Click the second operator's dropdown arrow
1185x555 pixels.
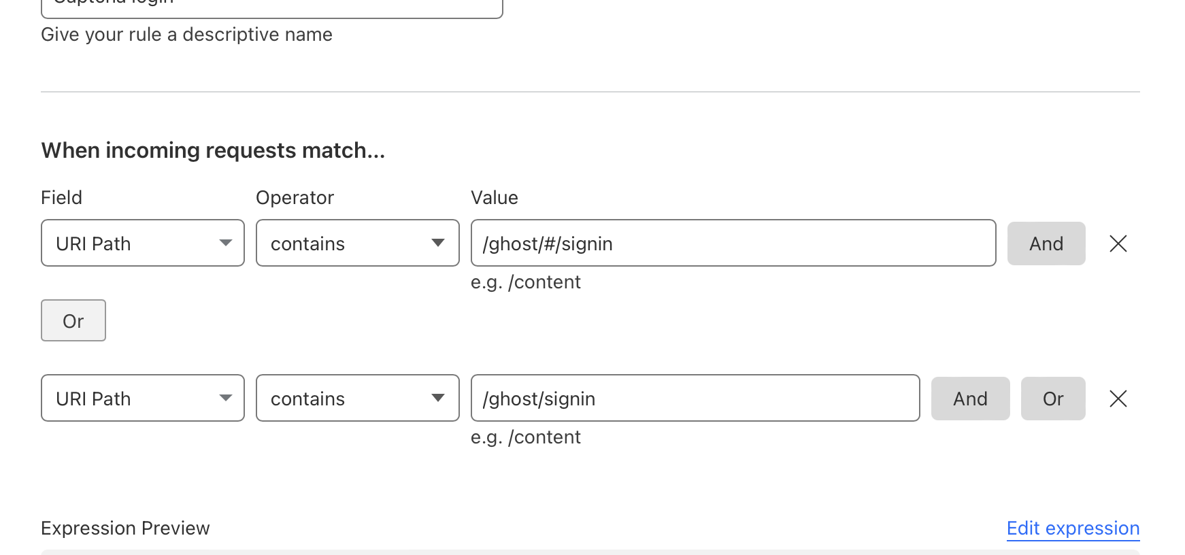[438, 398]
